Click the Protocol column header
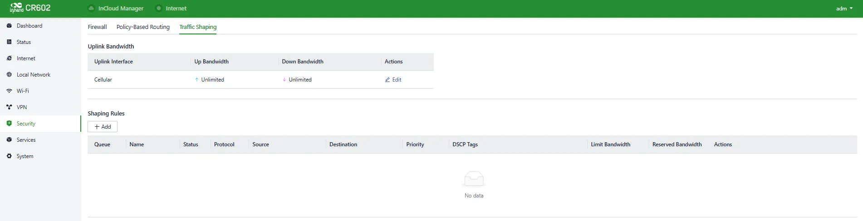863x221 pixels. click(224, 144)
